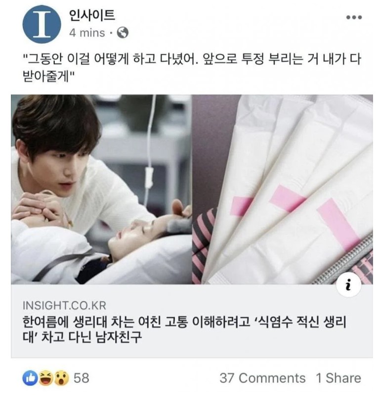Click the caption's second line 받아줄게
Screen dimensions: 376x405
(48, 76)
